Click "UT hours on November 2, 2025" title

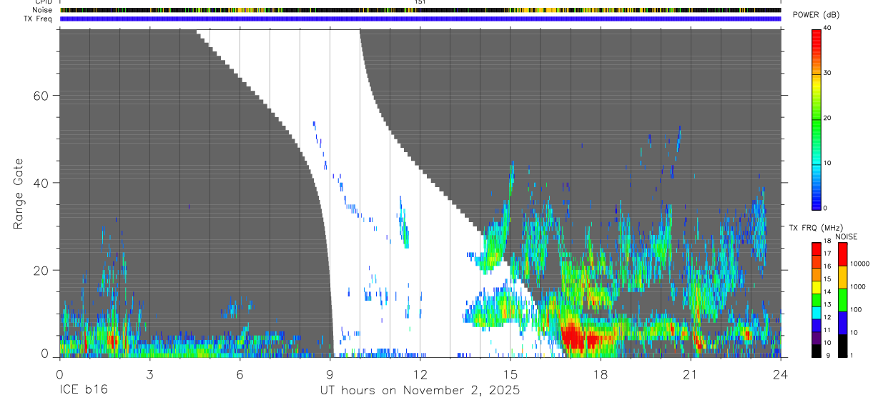coord(420,391)
